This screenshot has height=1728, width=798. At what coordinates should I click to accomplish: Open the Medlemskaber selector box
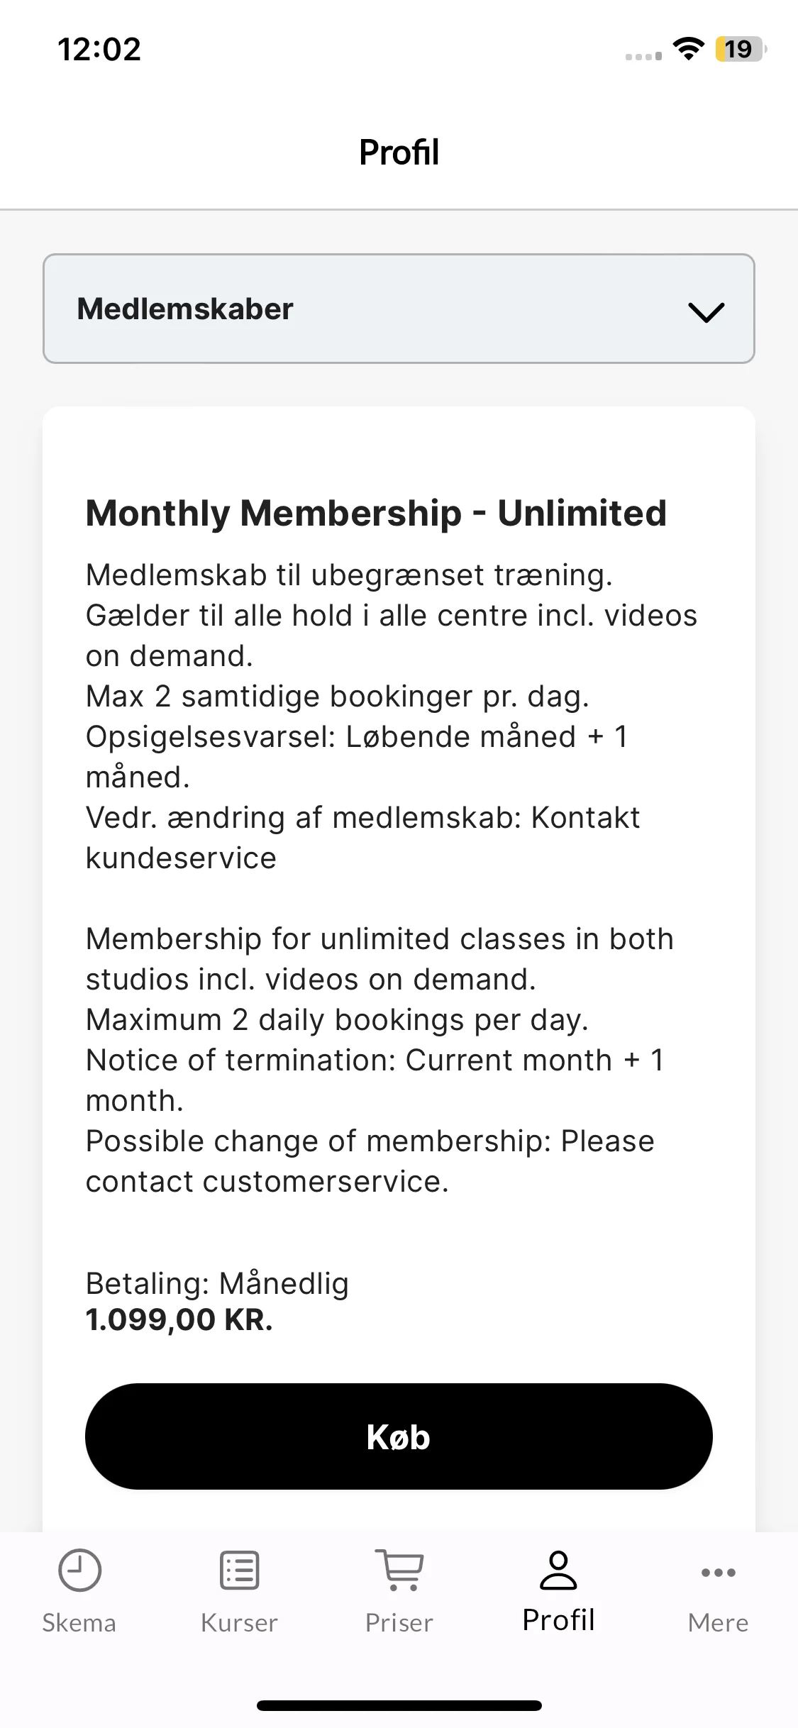[399, 309]
